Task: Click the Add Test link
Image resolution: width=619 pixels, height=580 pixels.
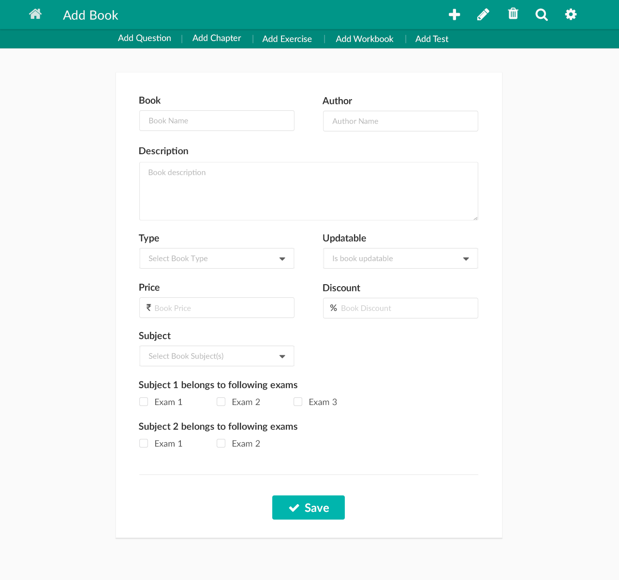Action: coord(432,39)
